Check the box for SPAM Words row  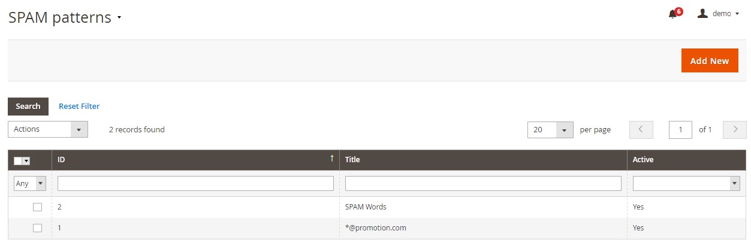[37, 207]
